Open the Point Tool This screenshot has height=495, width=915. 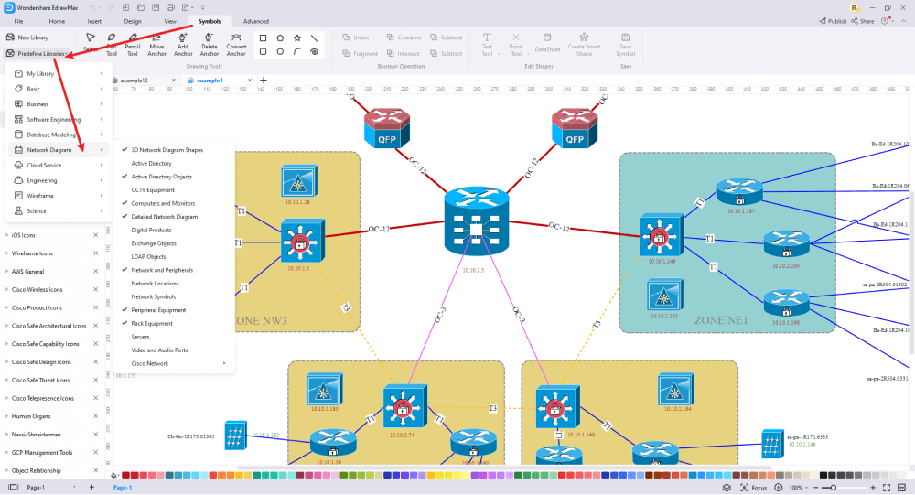516,45
